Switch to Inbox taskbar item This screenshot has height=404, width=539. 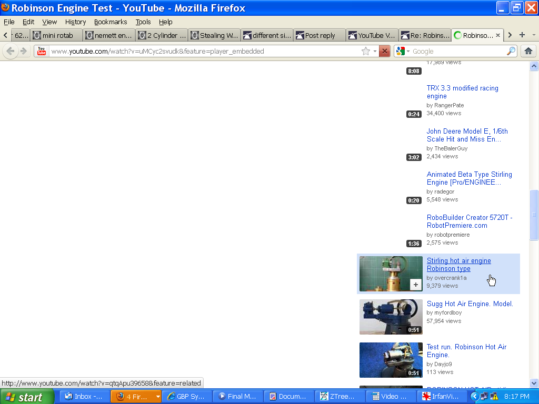point(85,397)
